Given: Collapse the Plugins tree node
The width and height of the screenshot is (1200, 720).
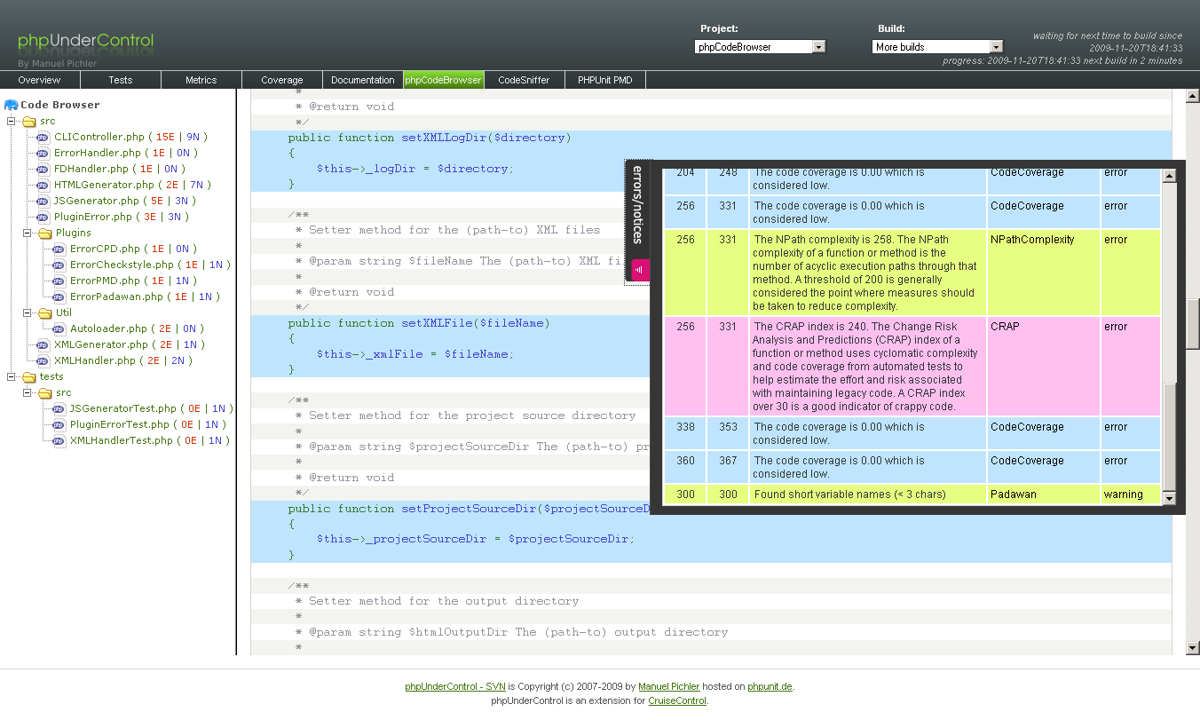Looking at the screenshot, I should click(28, 233).
